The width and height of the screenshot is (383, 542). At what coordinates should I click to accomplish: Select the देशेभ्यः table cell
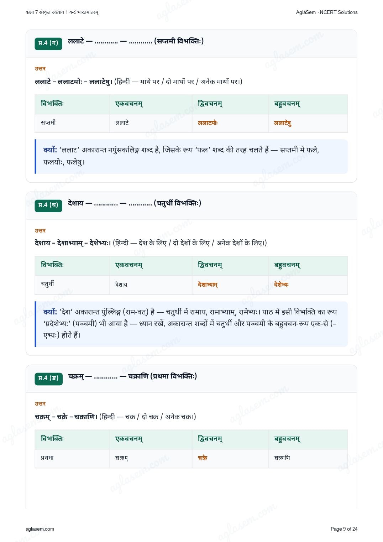tap(308, 285)
